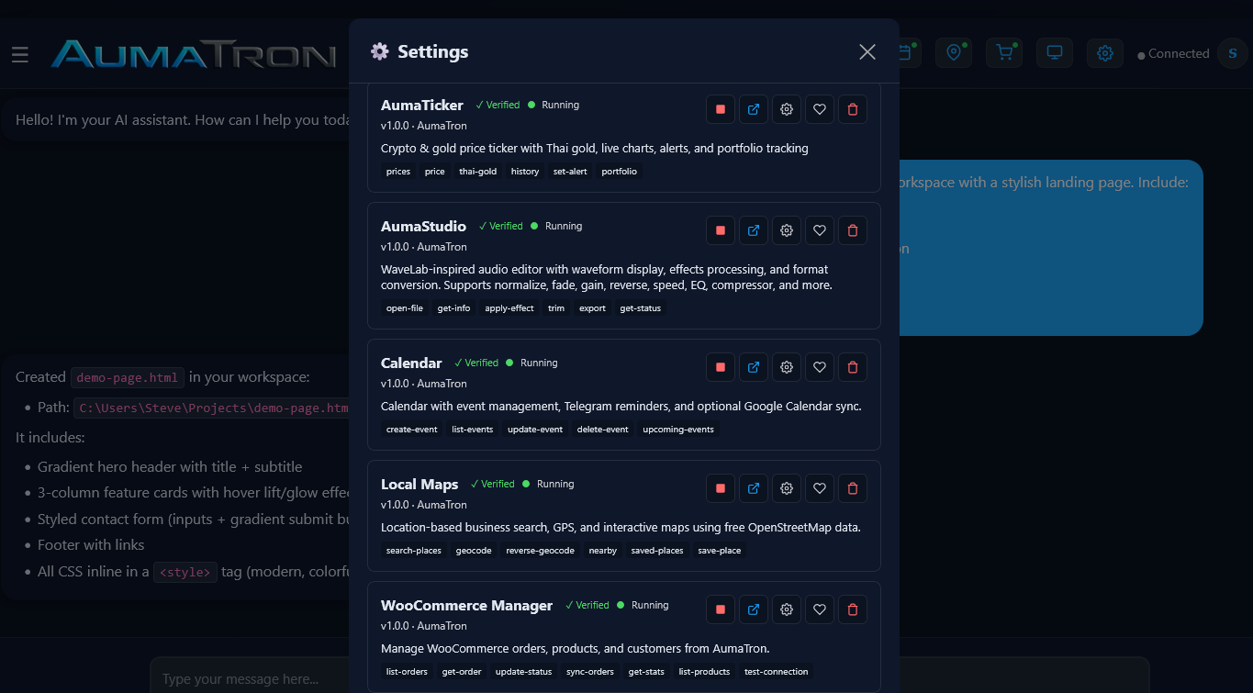Click Local Maps 'saved-places' tag

coord(657,551)
